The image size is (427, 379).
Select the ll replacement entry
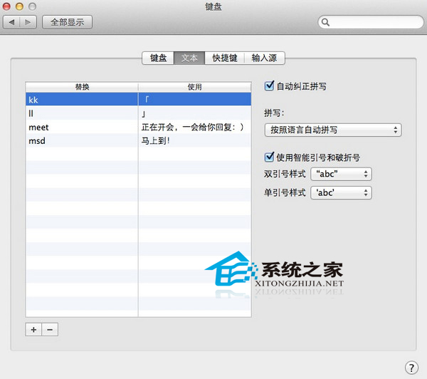pos(138,113)
